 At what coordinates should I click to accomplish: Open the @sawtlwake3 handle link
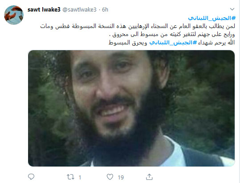click(79, 10)
